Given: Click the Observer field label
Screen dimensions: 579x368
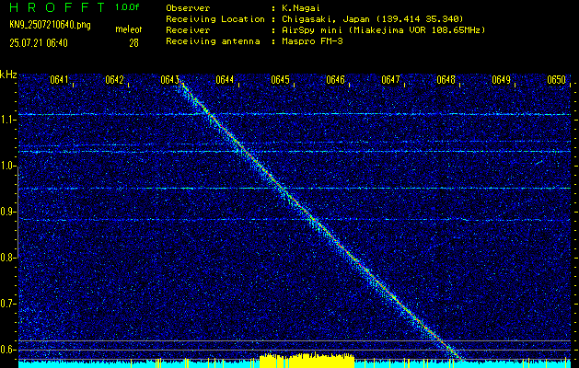Looking at the screenshot, I should click(x=188, y=7).
